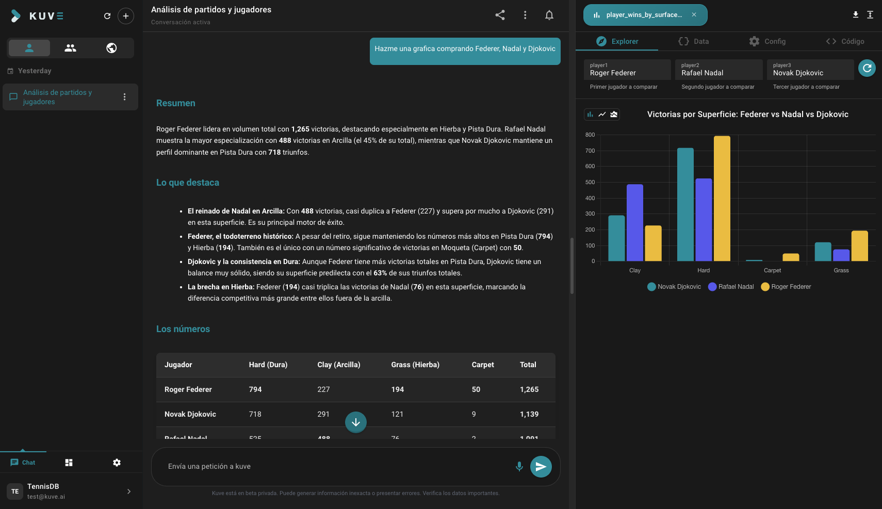Open notifications with the bell icon
The width and height of the screenshot is (882, 509).
click(x=549, y=15)
